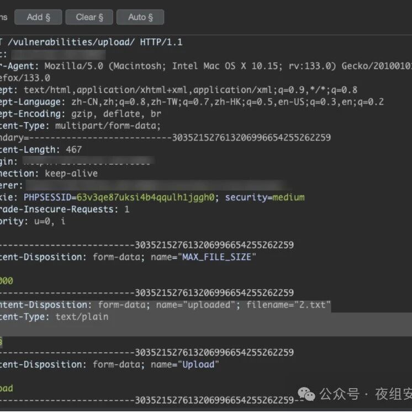Click the PHPSESSID cookie value
Screen dimensions: 412x413
pyautogui.click(x=145, y=197)
